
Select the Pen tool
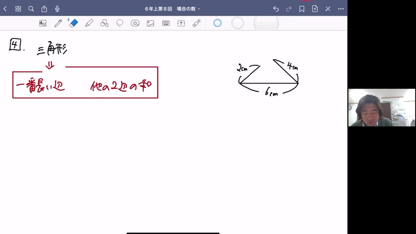58,23
